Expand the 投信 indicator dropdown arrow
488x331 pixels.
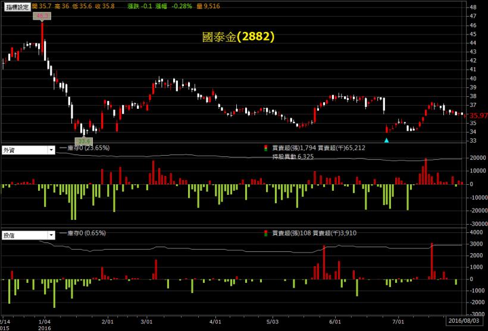click(51, 235)
